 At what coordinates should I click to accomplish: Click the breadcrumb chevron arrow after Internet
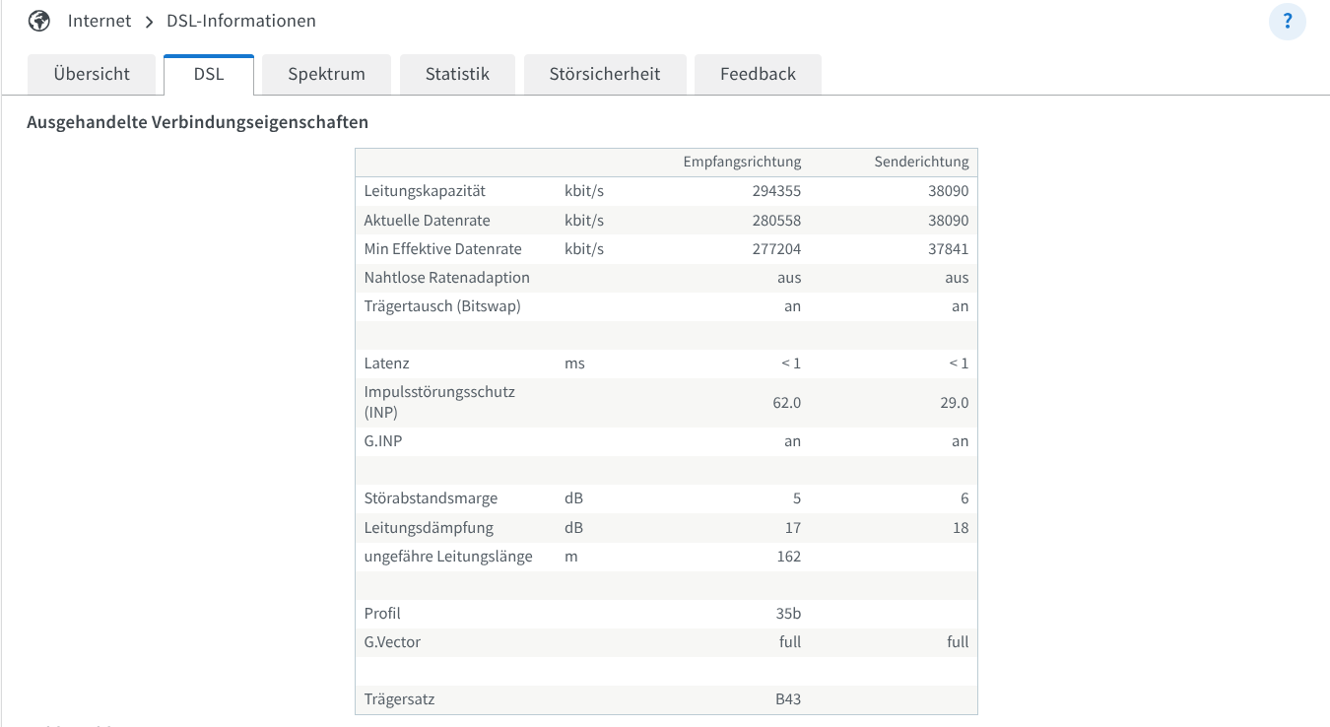point(149,22)
